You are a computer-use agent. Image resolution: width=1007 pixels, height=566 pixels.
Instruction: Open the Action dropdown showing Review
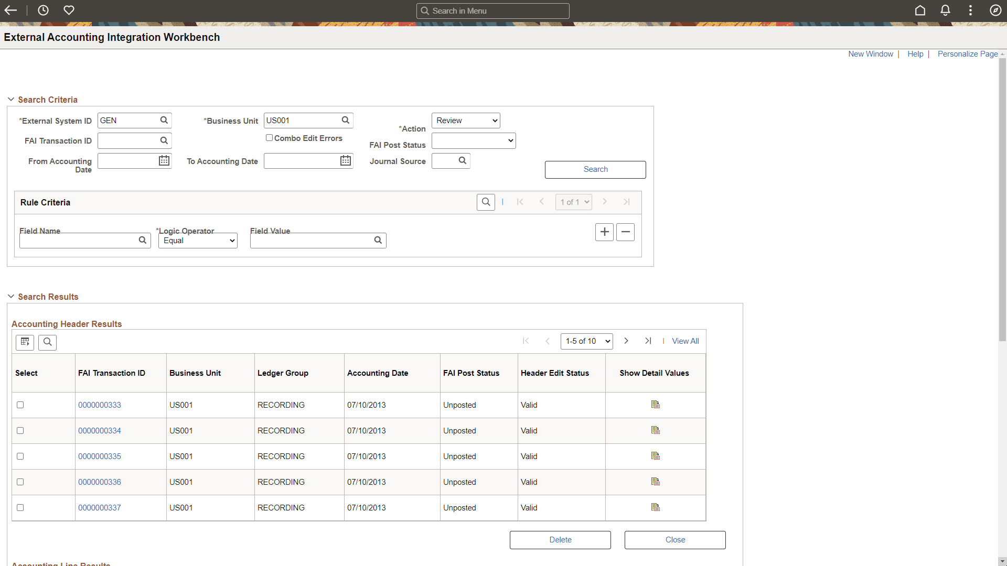[x=465, y=120]
